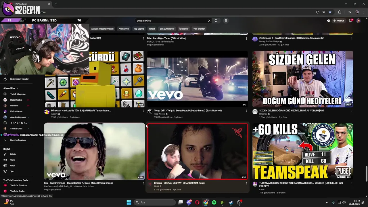Open Chrome extensions puzzle icon
This screenshot has width=368, height=207.
pos(340,12)
